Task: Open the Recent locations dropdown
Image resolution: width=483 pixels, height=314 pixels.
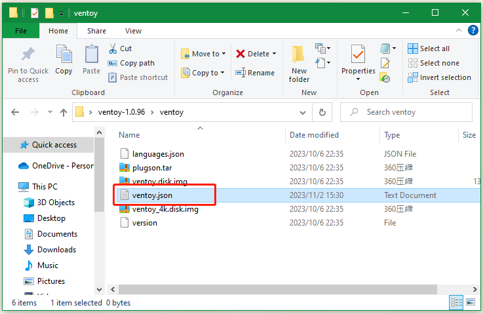Action: click(x=50, y=112)
